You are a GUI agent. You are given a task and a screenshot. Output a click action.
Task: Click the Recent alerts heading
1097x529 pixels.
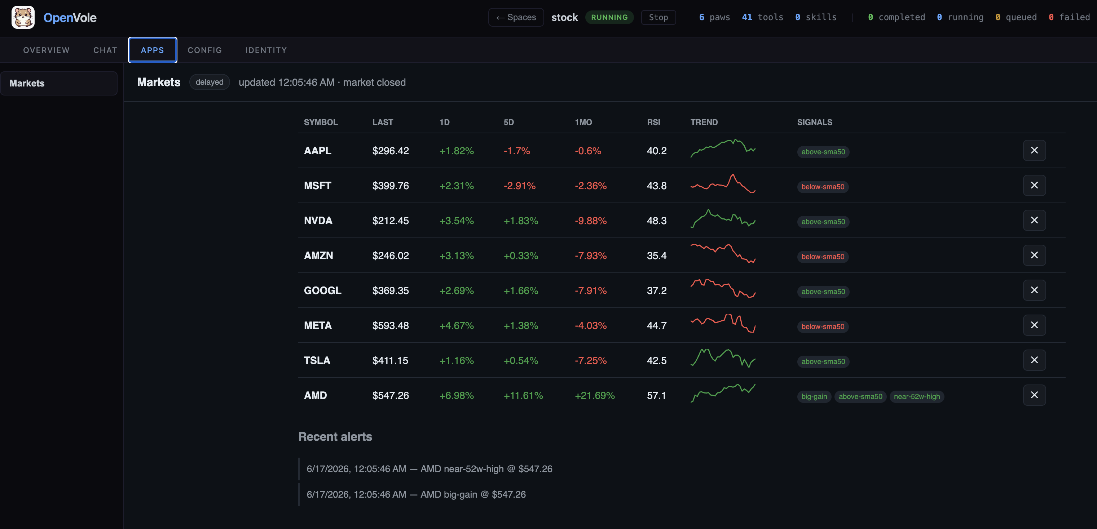coord(335,437)
